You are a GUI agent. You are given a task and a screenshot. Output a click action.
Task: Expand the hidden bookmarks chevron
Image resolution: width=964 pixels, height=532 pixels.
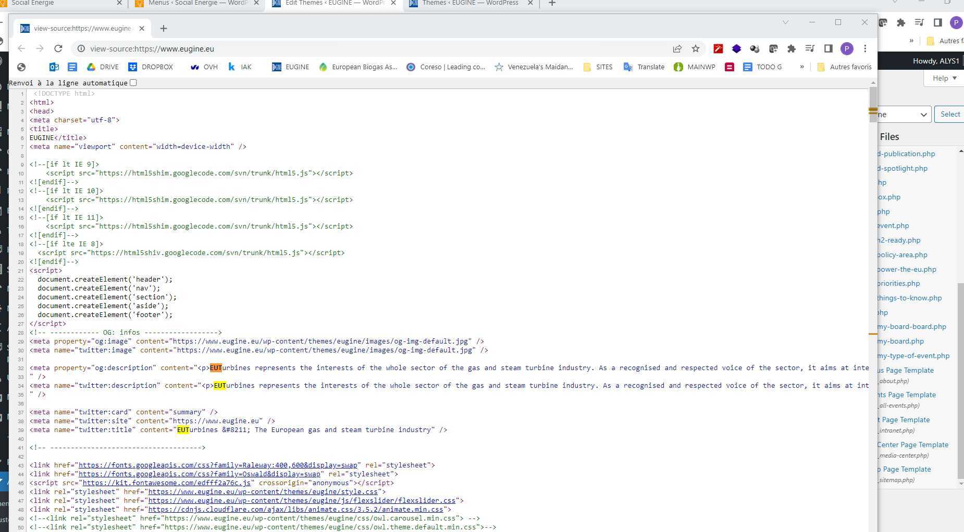801,67
